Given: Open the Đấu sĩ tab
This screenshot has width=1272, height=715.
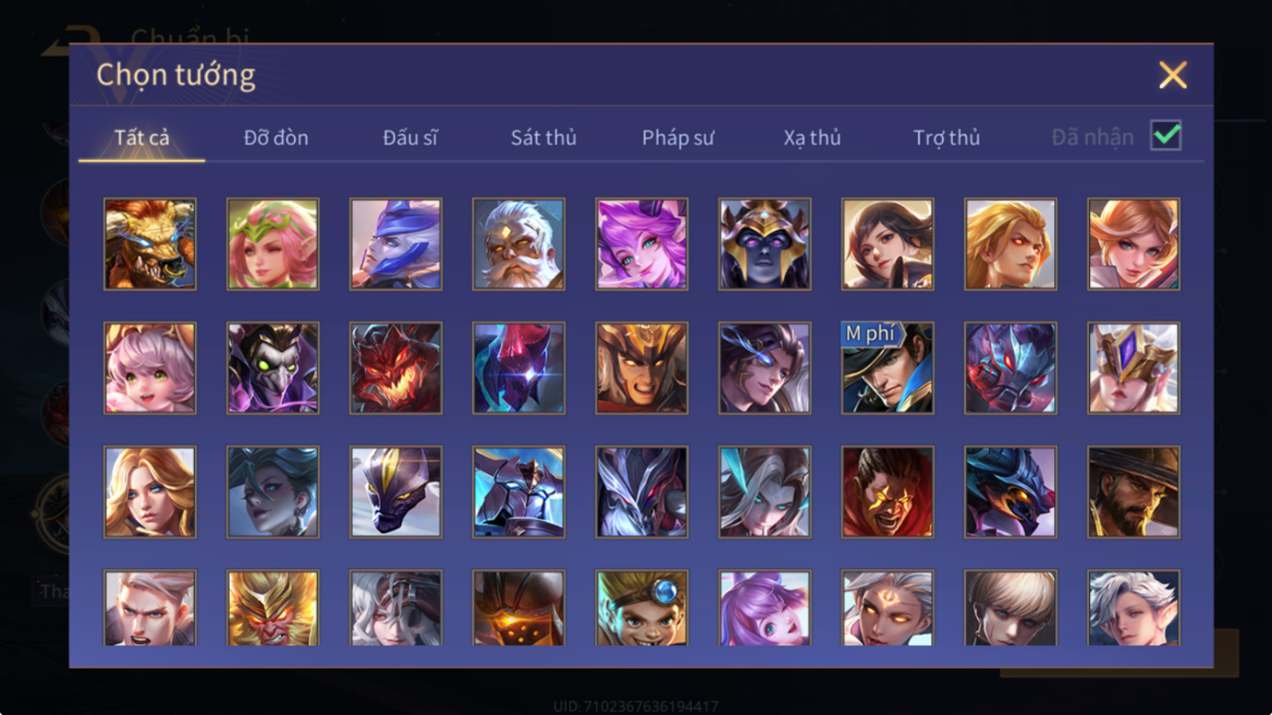Looking at the screenshot, I should point(410,138).
